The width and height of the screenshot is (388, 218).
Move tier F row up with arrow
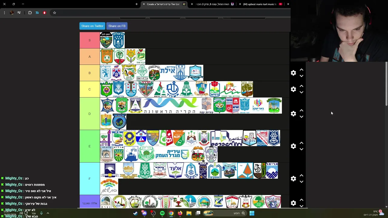301,175
